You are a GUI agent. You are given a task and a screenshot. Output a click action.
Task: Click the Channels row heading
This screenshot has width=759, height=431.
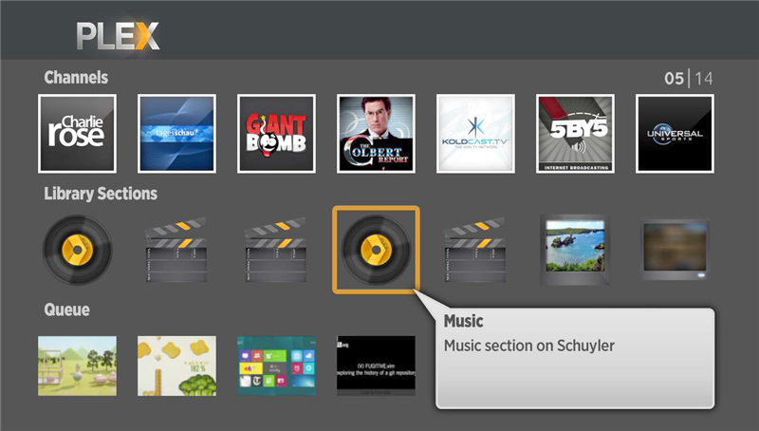coord(76,78)
